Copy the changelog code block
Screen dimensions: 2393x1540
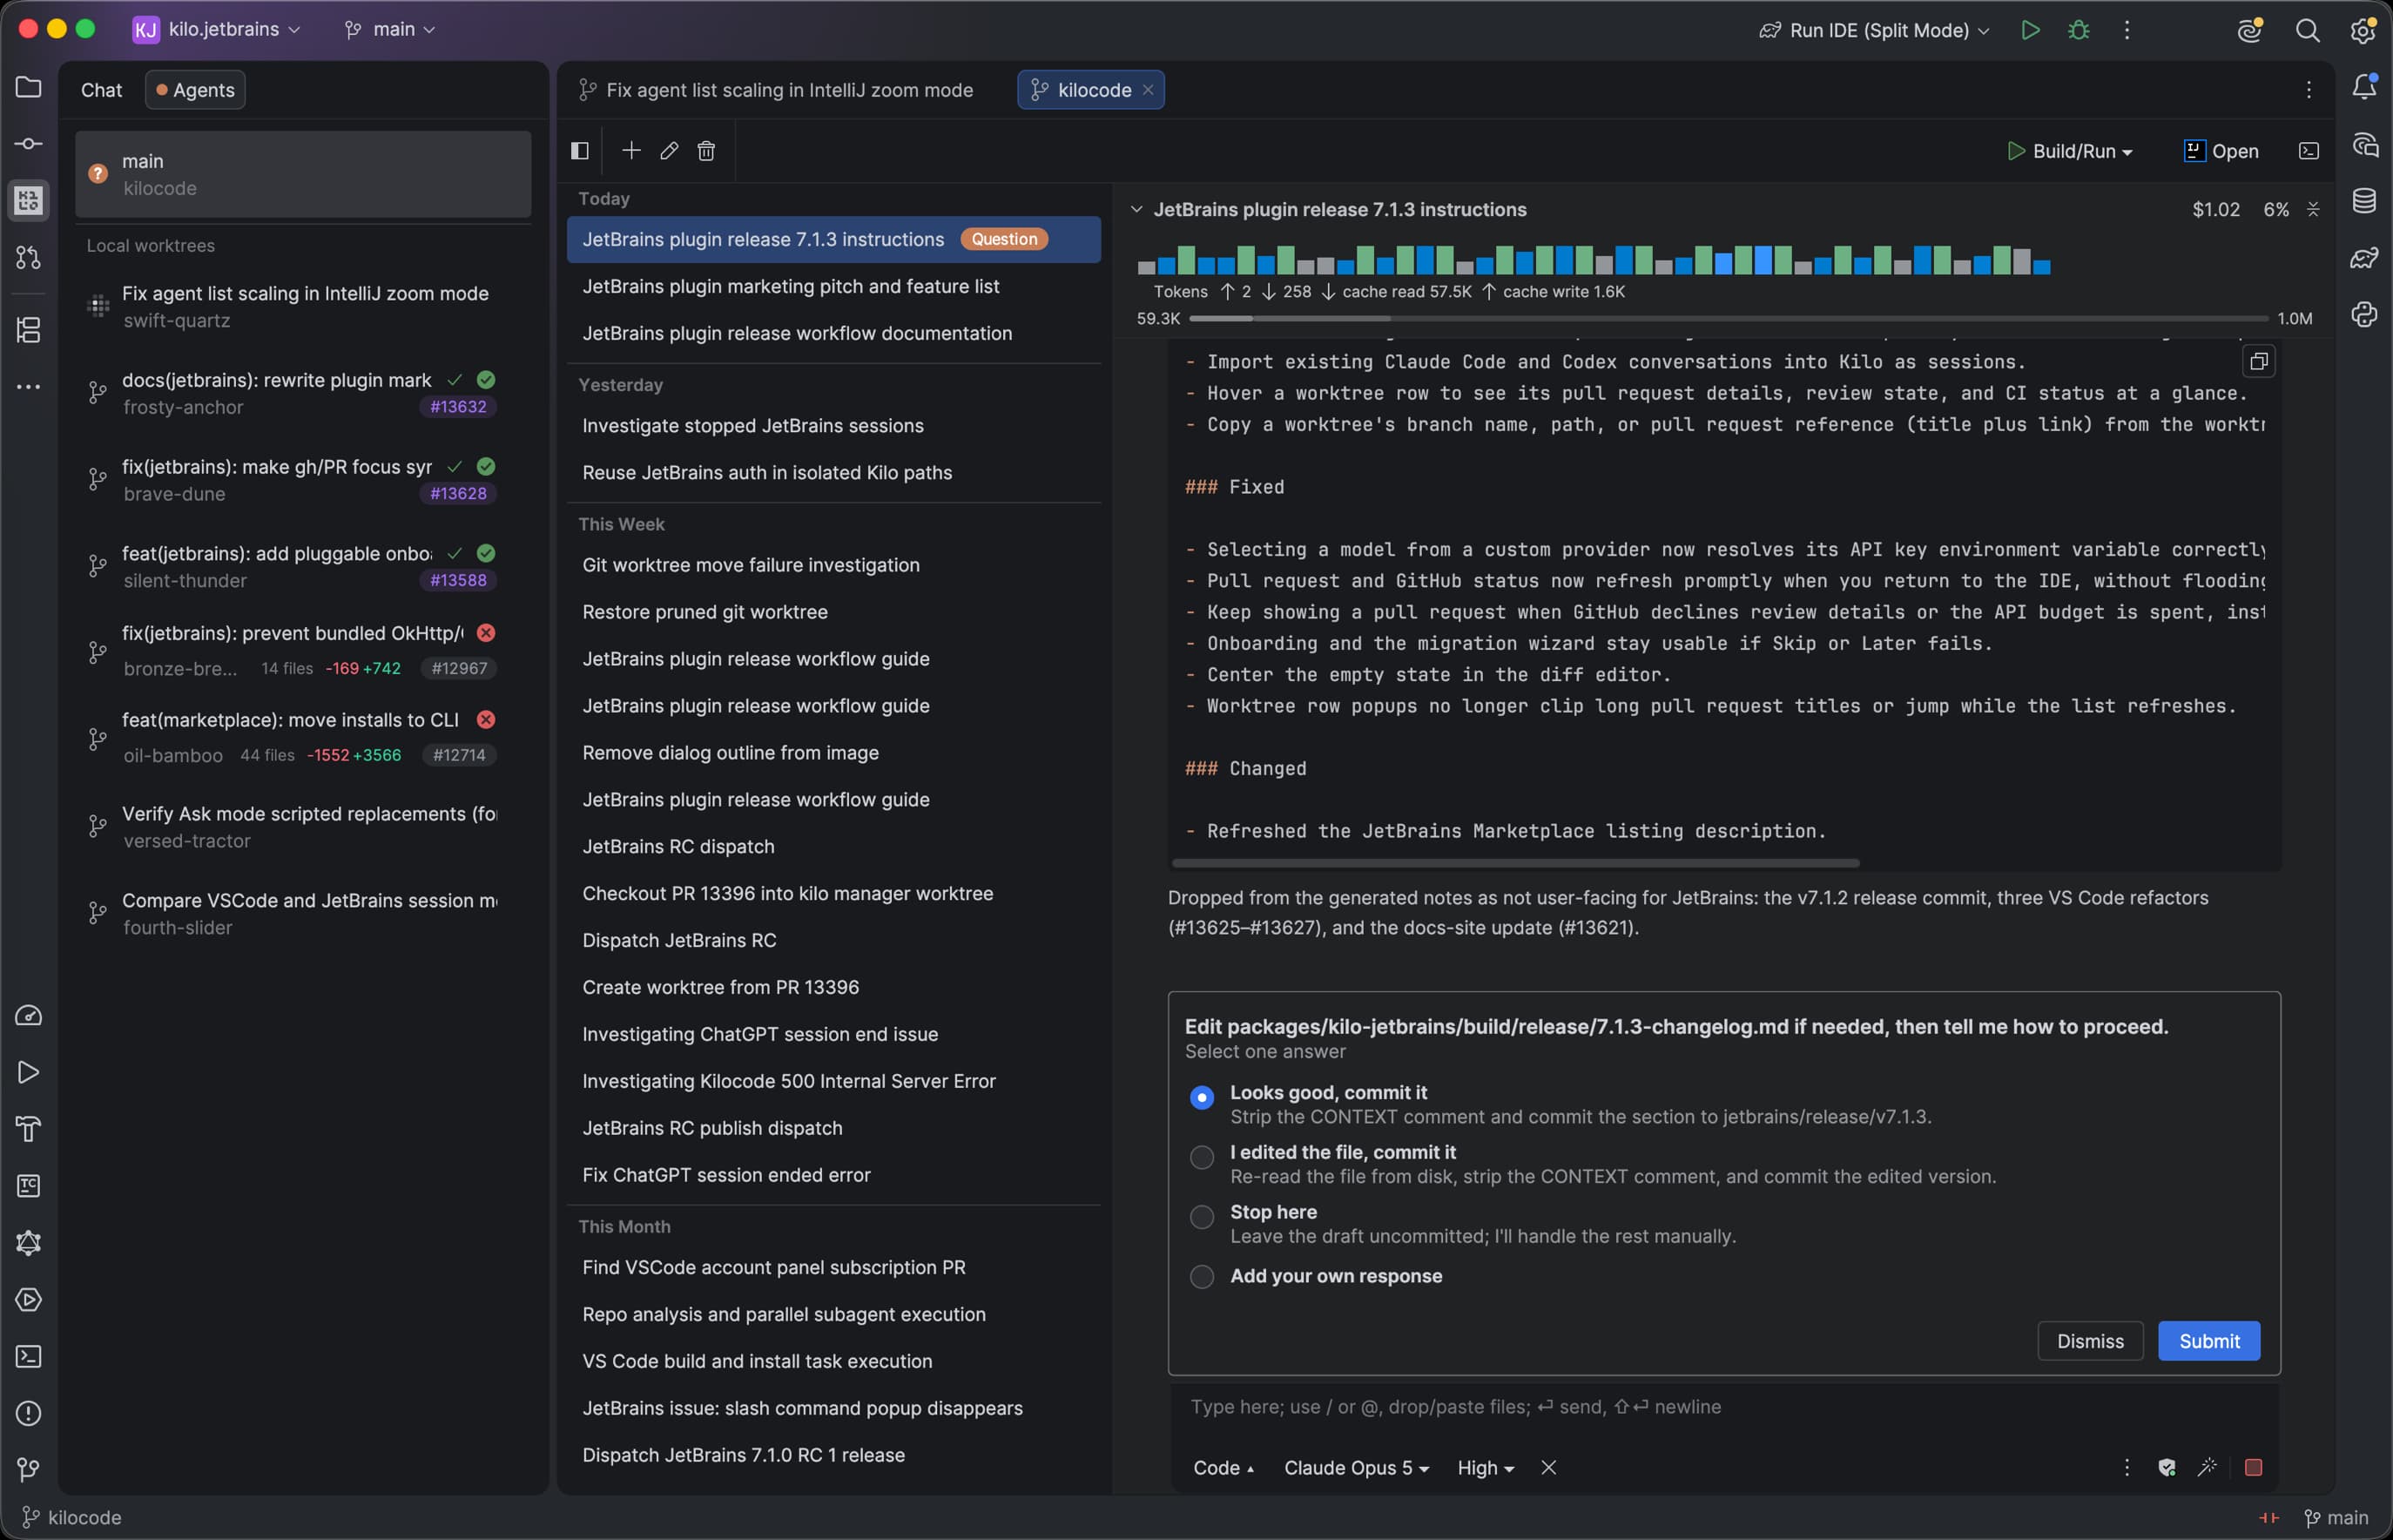pyautogui.click(x=2259, y=362)
